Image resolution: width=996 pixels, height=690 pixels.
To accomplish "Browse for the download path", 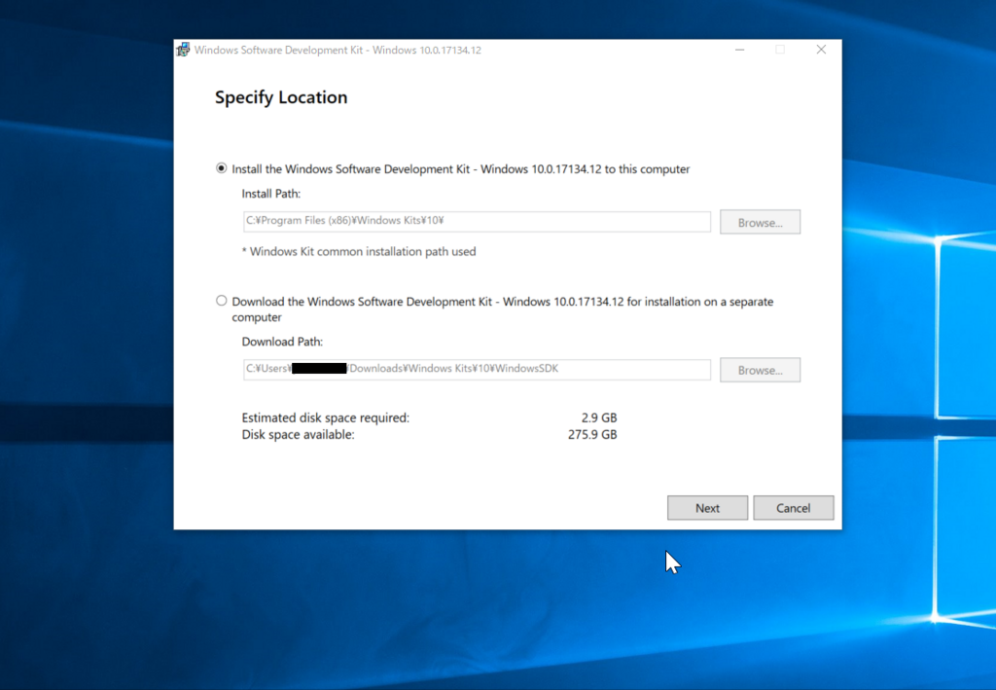I will [760, 370].
